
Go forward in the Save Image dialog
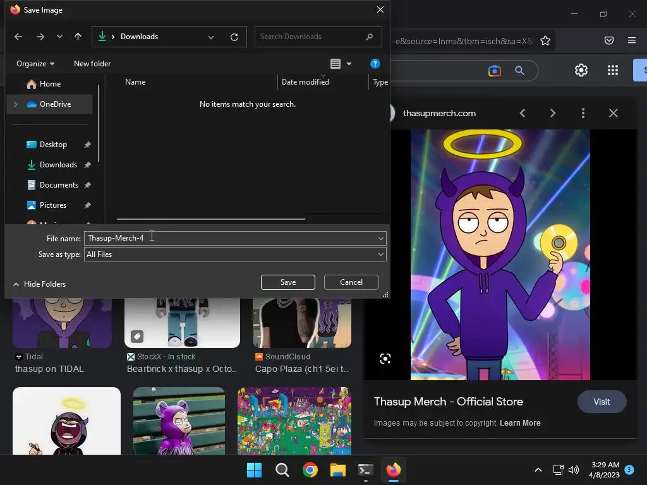coord(40,37)
